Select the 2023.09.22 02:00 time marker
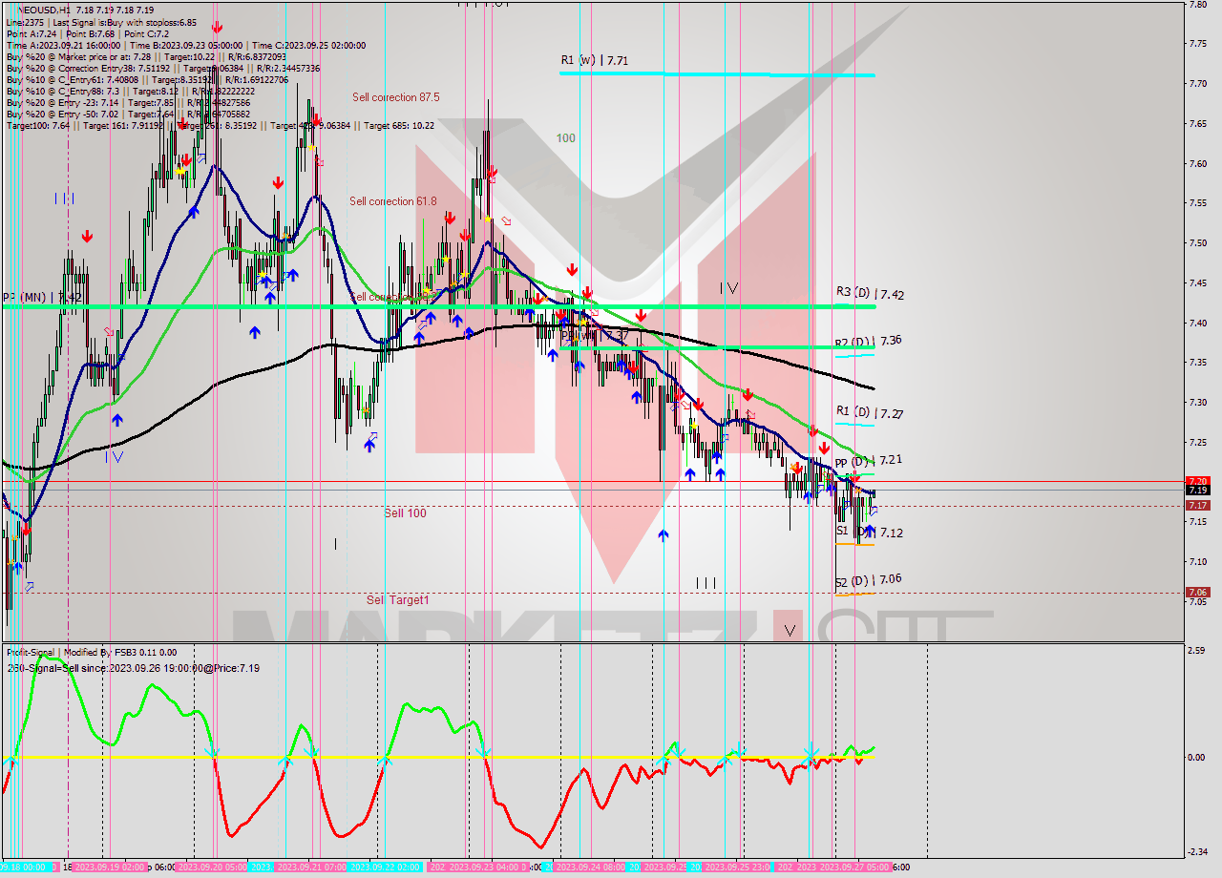 (x=385, y=868)
